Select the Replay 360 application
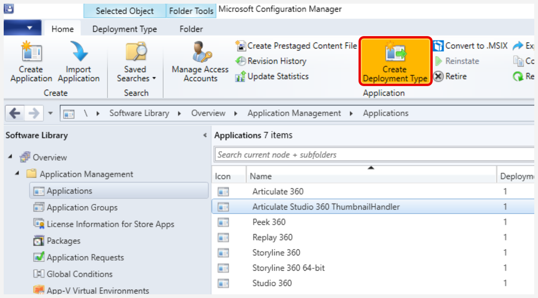 pyautogui.click(x=373, y=237)
